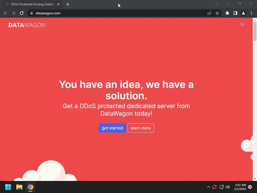Open the Chrome profile menu

243,13
